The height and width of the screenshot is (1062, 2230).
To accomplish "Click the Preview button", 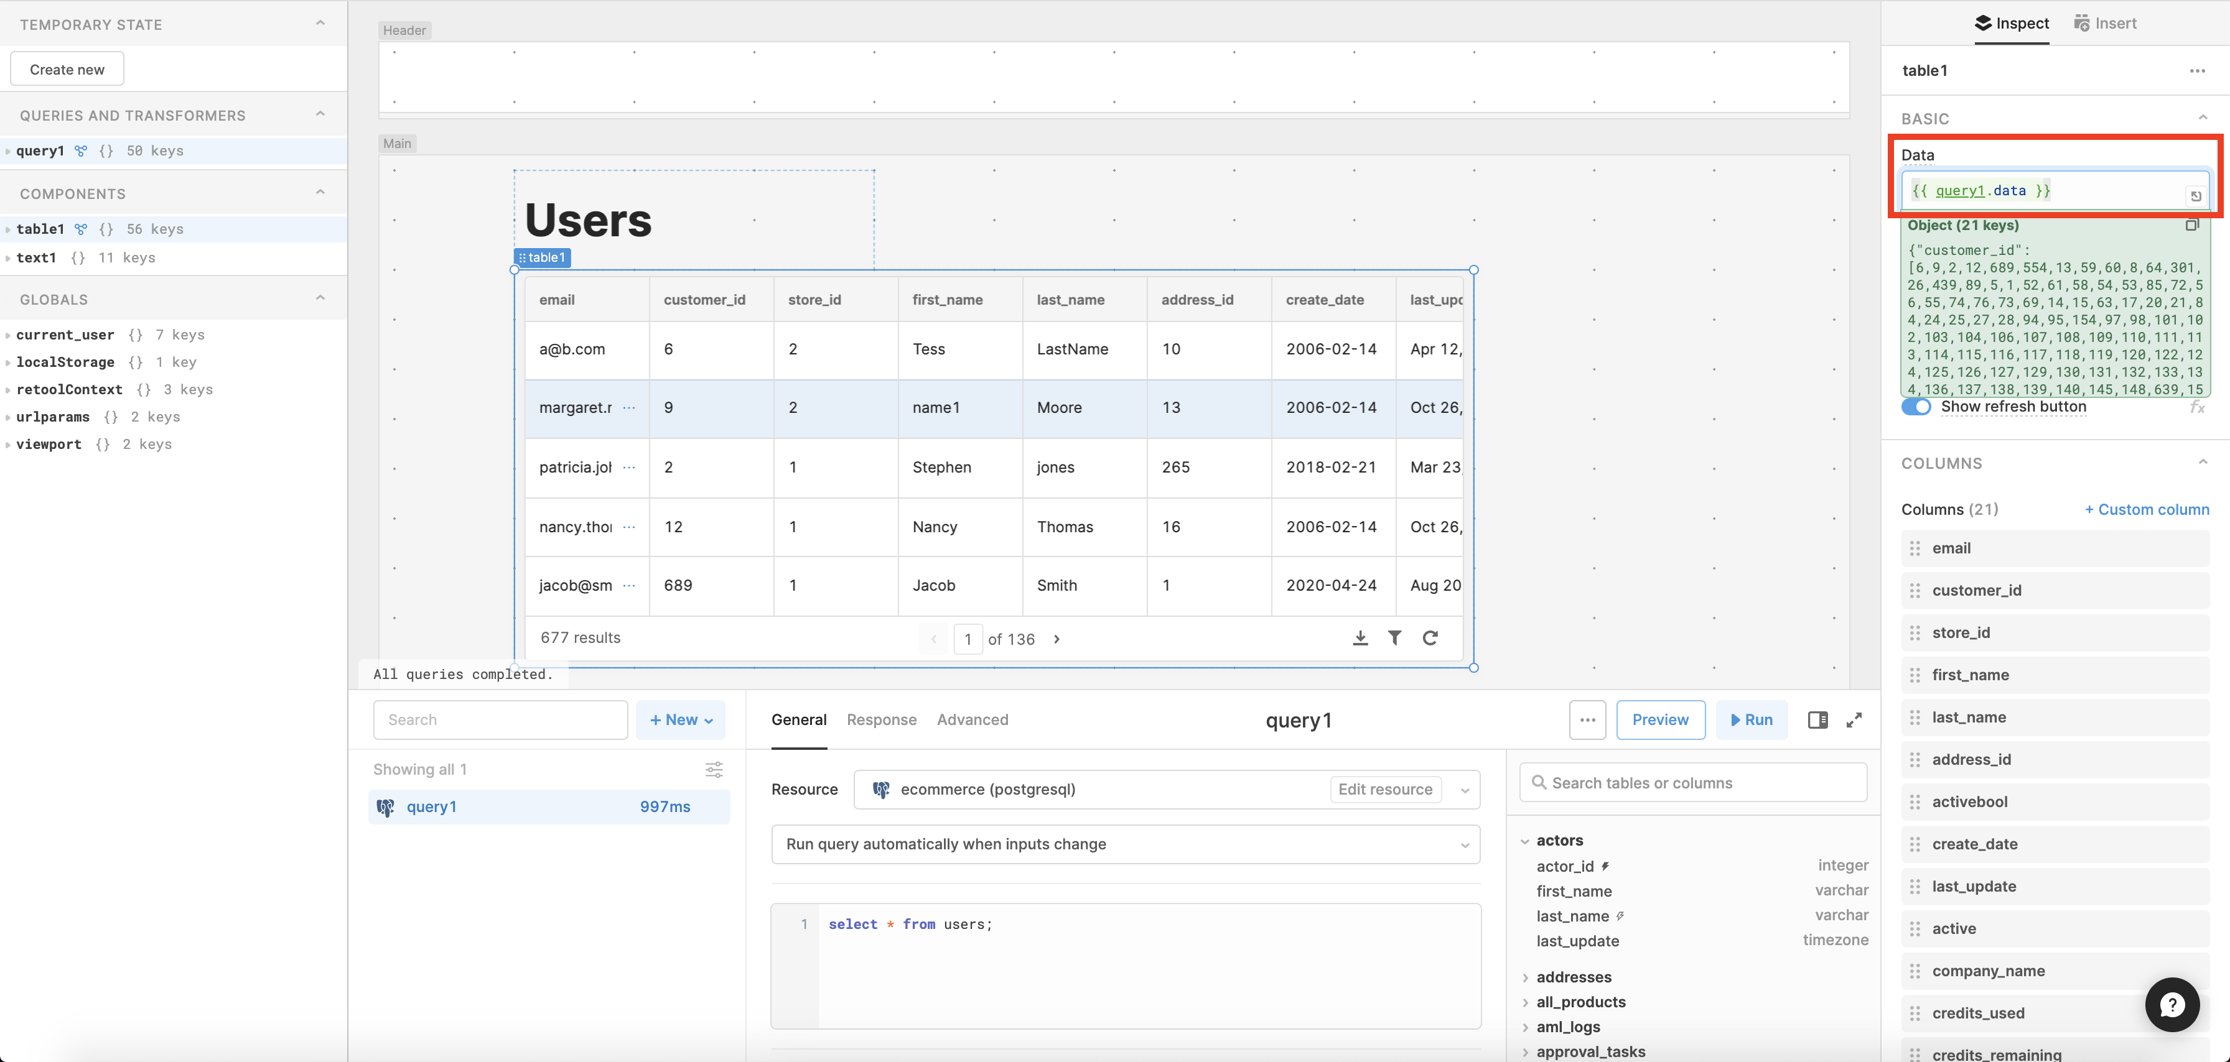I will pyautogui.click(x=1661, y=719).
